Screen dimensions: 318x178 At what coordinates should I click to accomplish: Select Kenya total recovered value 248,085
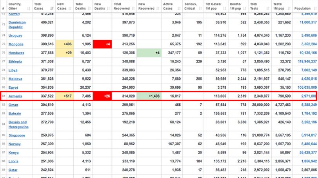coord(128,153)
